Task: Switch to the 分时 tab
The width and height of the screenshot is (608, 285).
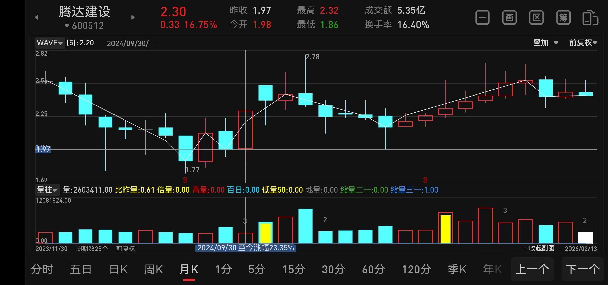Action: (x=42, y=269)
